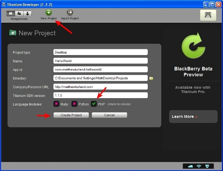Image resolution: width=223 pixels, height=171 pixels.
Task: Click the Wi-Fi status icon
Action: coord(199,166)
